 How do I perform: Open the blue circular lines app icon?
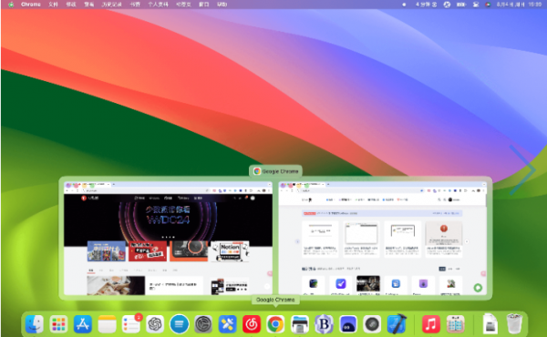180,324
